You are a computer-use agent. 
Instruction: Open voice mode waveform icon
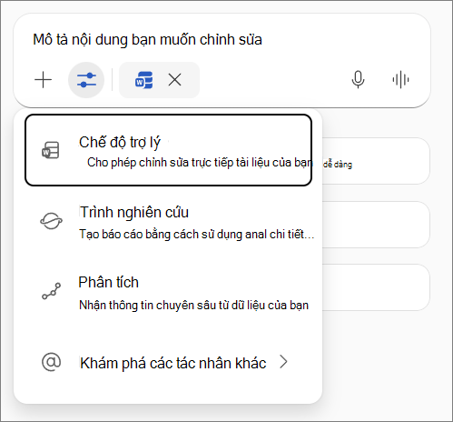click(x=400, y=80)
